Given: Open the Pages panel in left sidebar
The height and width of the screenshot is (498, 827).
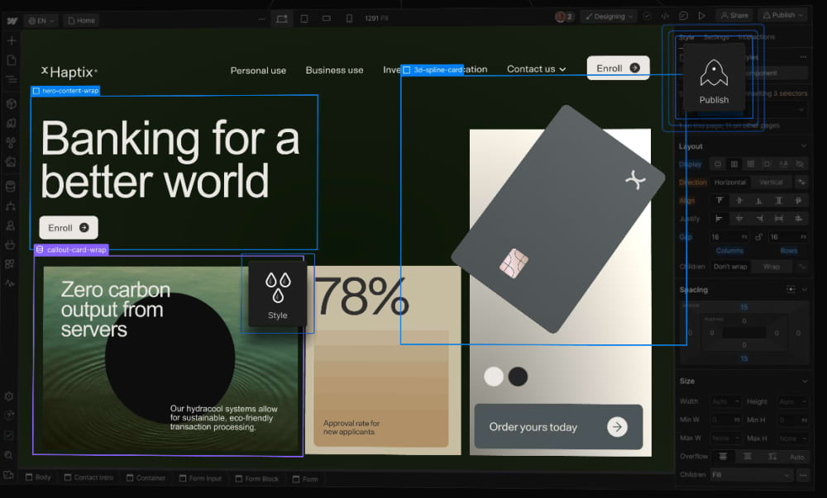Looking at the screenshot, I should click(x=12, y=60).
